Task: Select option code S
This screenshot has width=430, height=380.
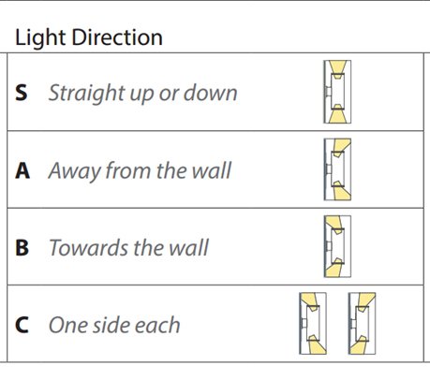Action: point(21,93)
